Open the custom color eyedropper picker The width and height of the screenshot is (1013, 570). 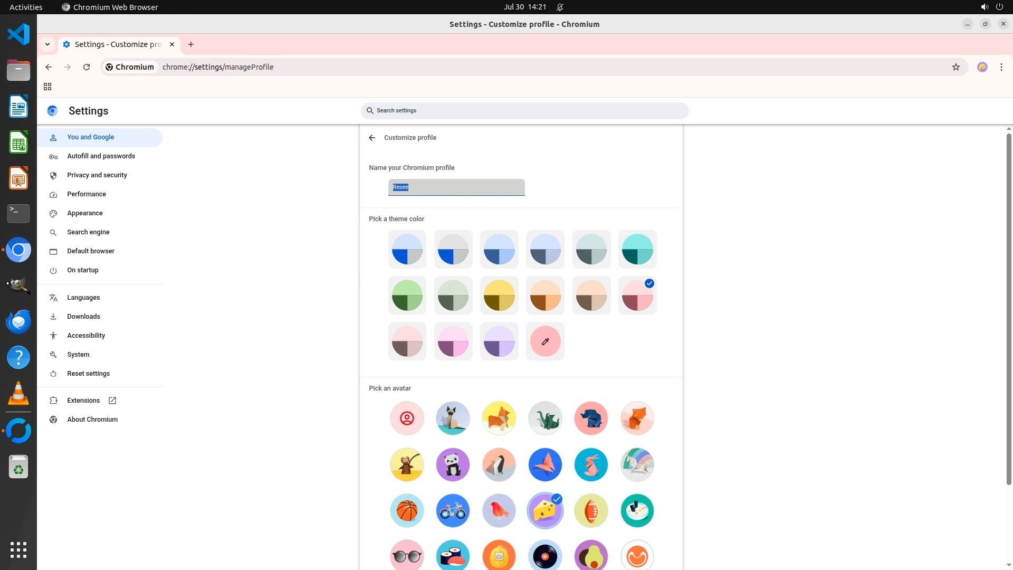click(545, 341)
